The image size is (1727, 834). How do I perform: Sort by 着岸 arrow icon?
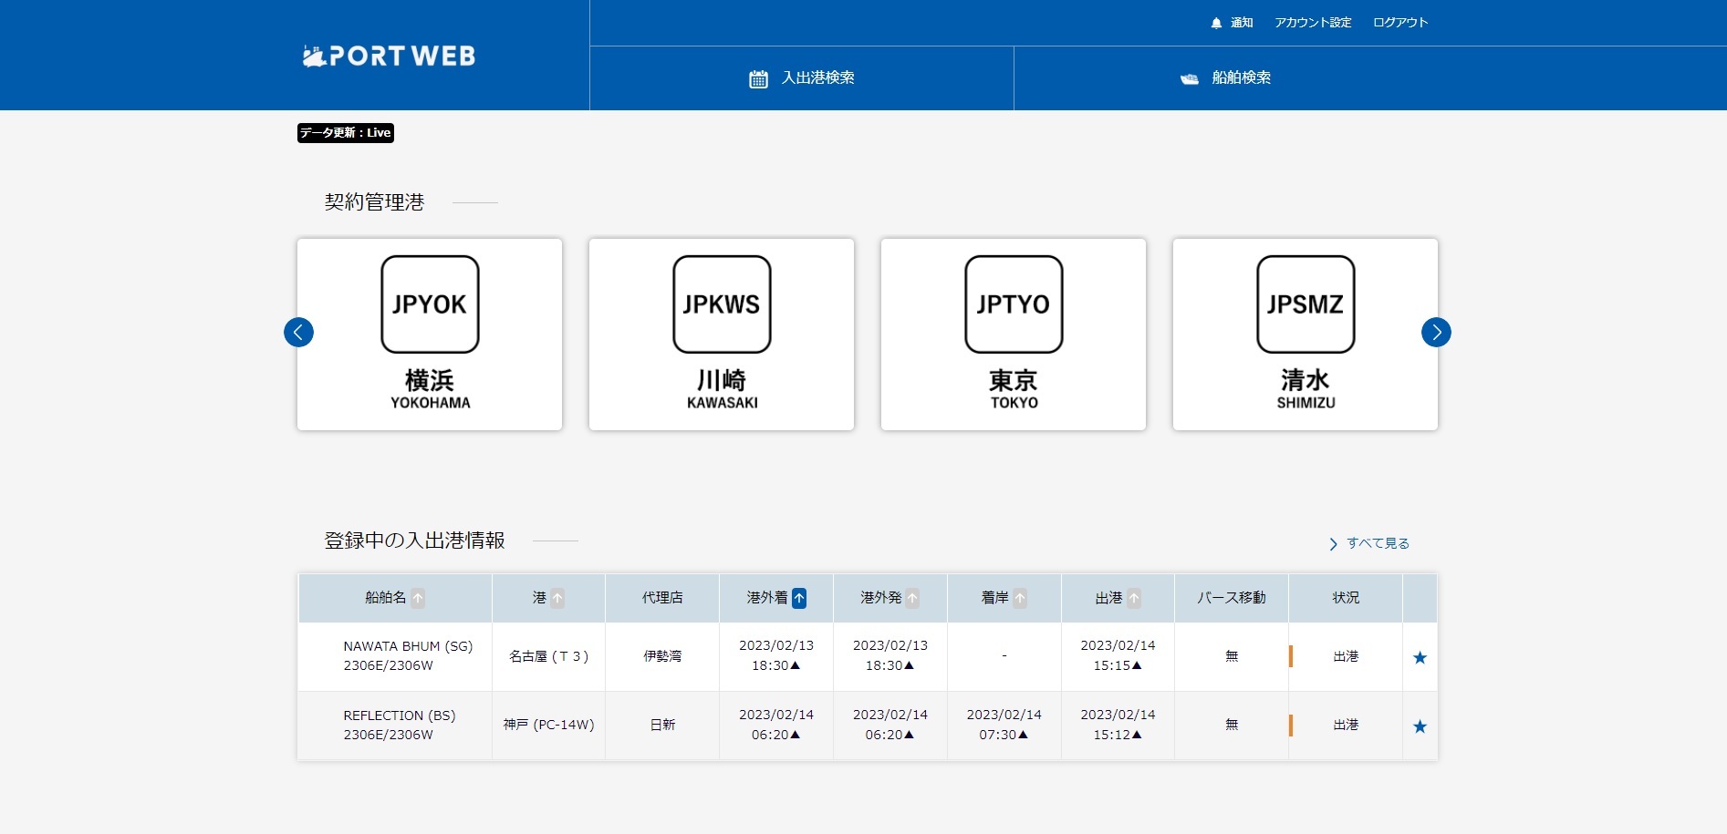point(1020,599)
